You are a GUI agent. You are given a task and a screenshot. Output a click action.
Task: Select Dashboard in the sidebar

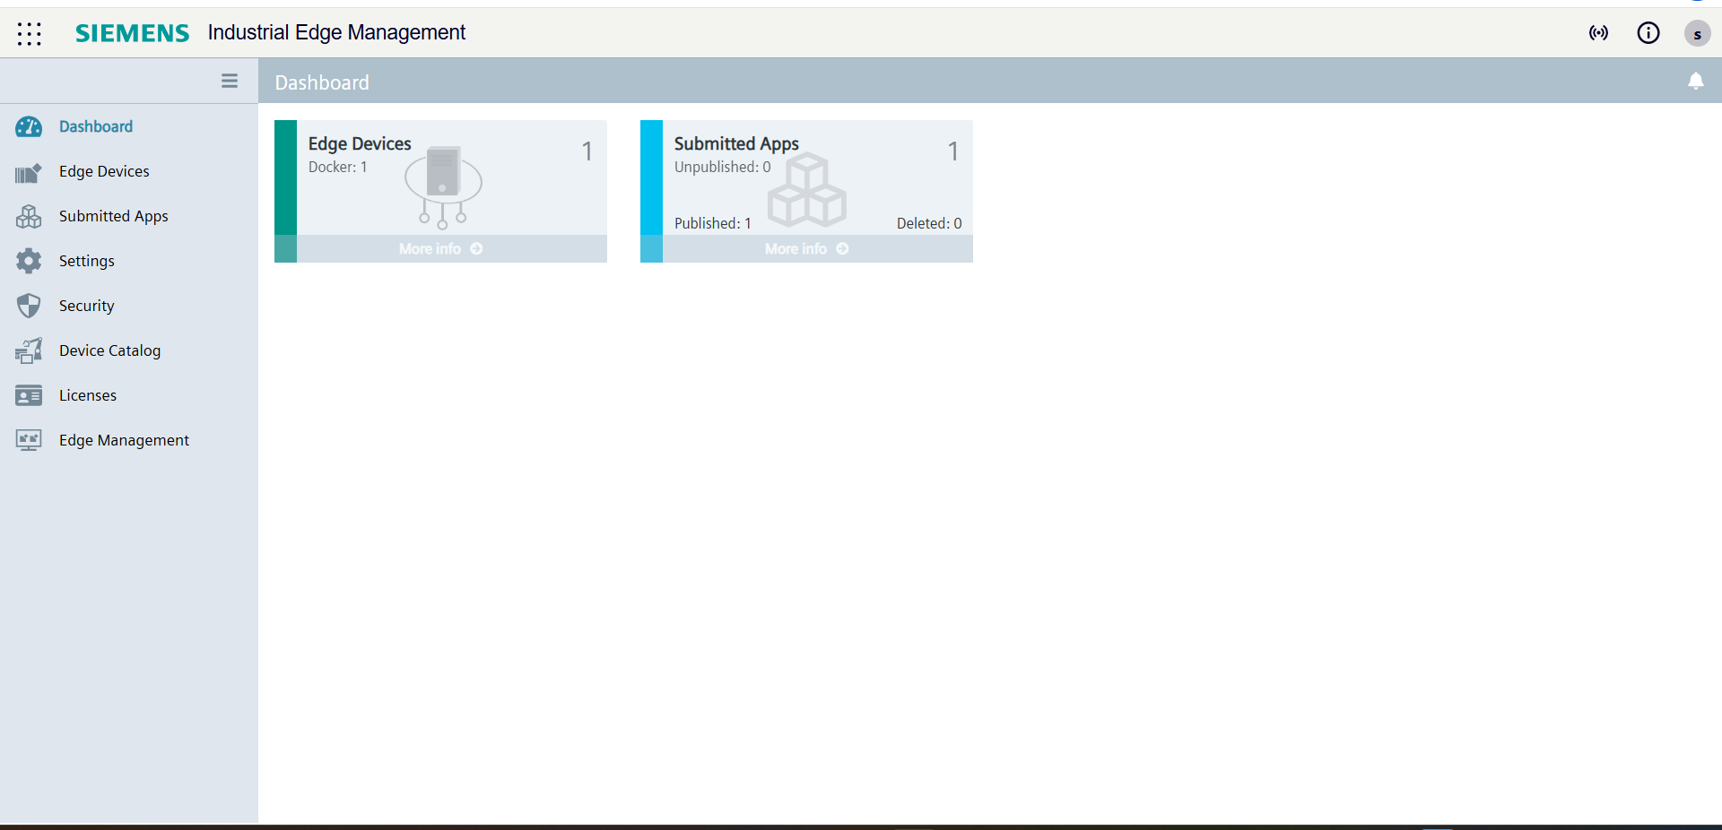28,126
